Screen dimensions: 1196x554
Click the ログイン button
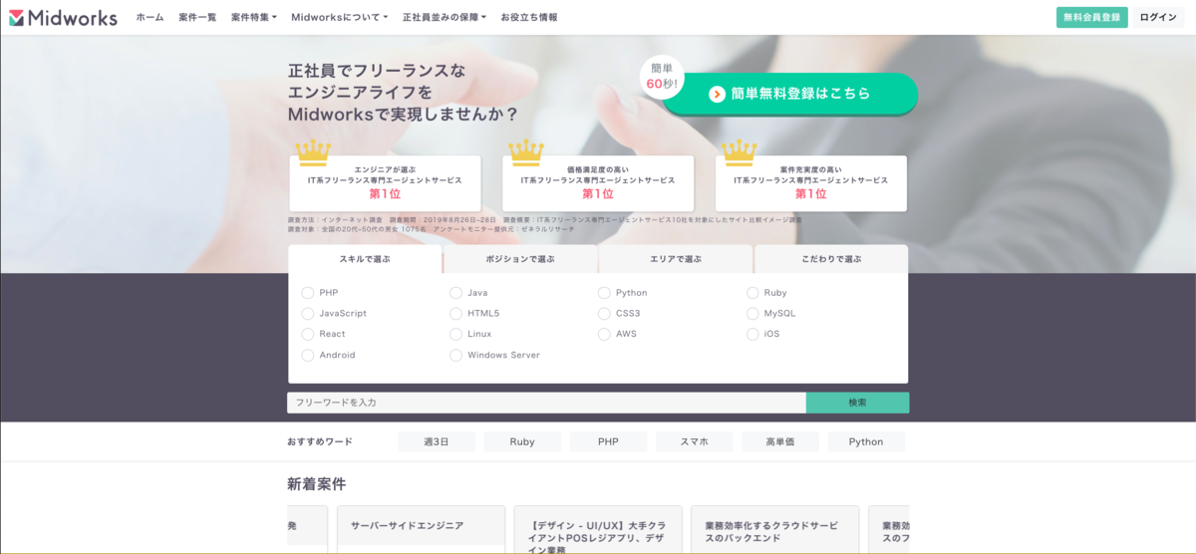(x=1158, y=17)
